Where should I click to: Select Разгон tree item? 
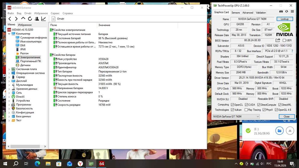click(x=24, y=54)
